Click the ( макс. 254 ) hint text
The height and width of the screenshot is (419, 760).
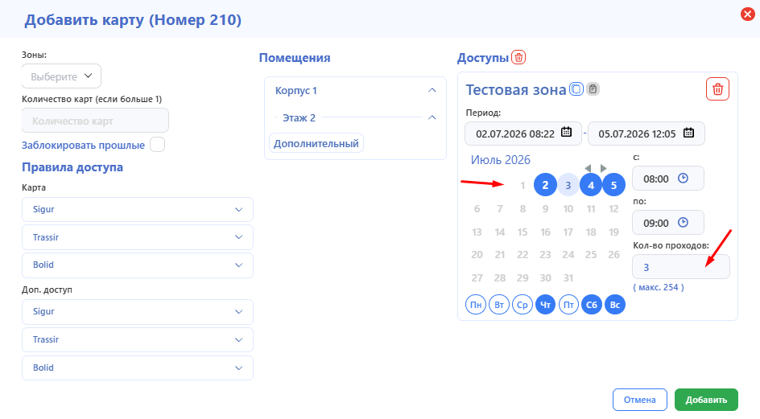pos(659,287)
